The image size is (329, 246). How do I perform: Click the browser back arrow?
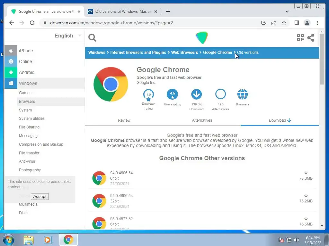tap(12, 23)
